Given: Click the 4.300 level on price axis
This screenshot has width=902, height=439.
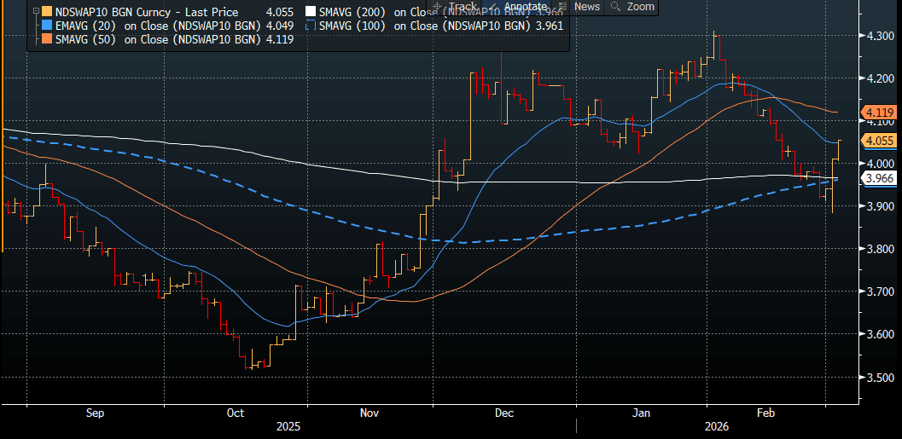Looking at the screenshot, I should point(878,36).
